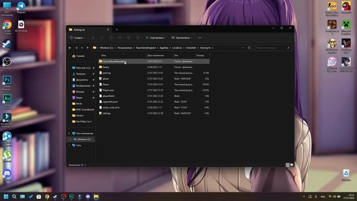
Task: Unpin Музыка via its pin icon
Action: 93,92
